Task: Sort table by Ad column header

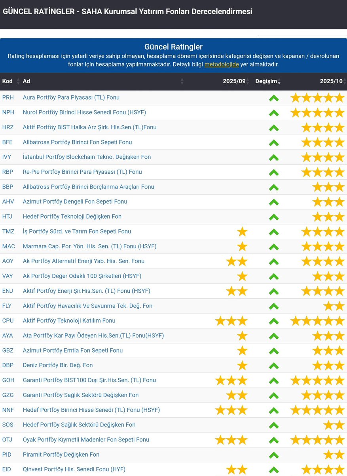Action: pyautogui.click(x=103, y=81)
